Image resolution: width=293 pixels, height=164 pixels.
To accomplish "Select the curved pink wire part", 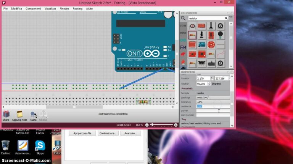I will (220, 54).
